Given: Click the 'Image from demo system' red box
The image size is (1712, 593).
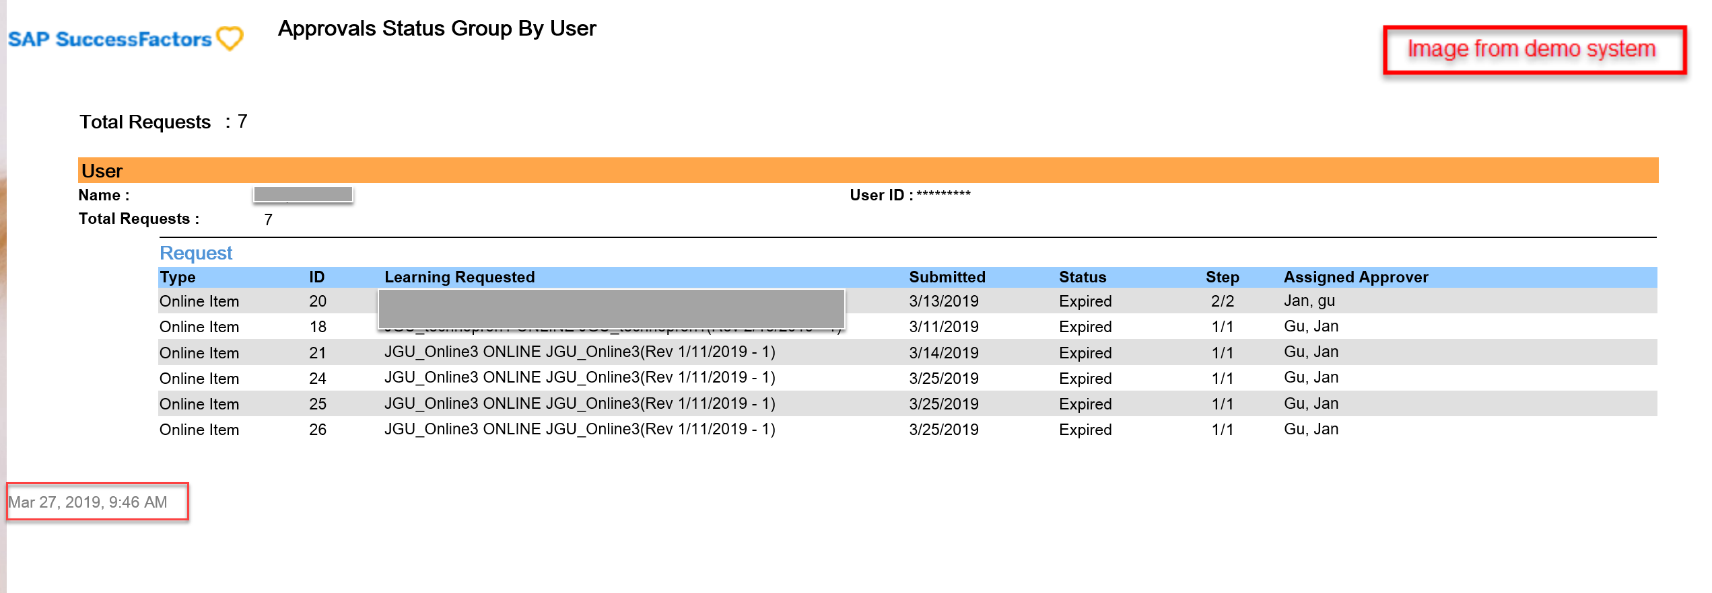Looking at the screenshot, I should click(x=1534, y=49).
